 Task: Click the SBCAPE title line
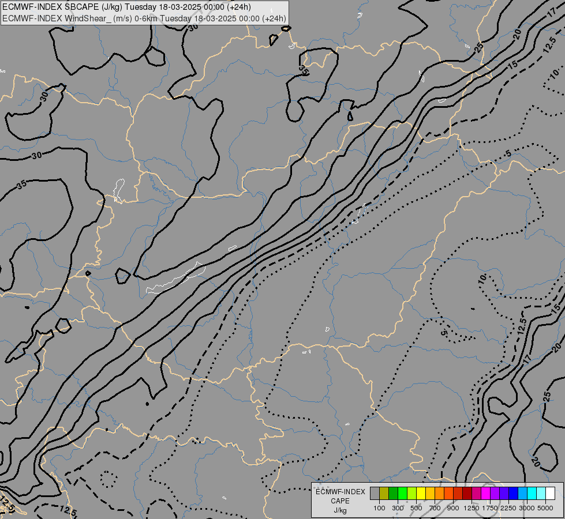tap(126, 7)
